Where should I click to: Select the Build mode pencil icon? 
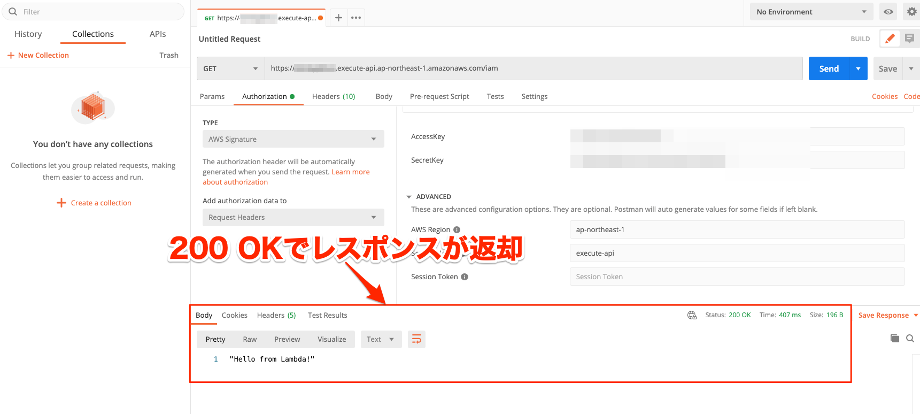click(x=890, y=39)
